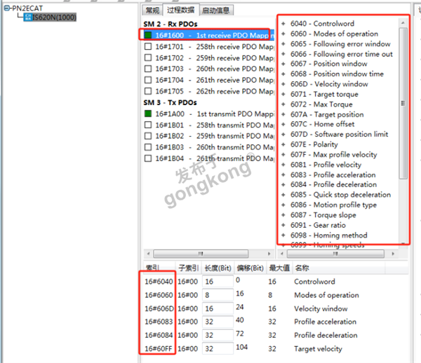Select 6091 - Gear ratio object

pyautogui.click(x=318, y=225)
